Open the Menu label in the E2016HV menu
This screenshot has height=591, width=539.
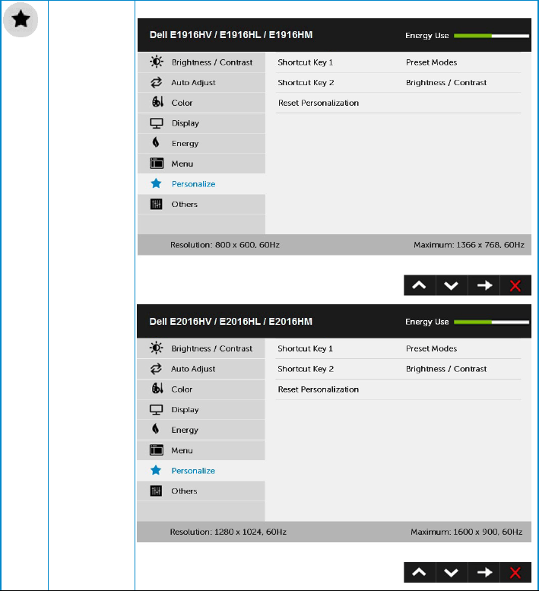point(182,450)
